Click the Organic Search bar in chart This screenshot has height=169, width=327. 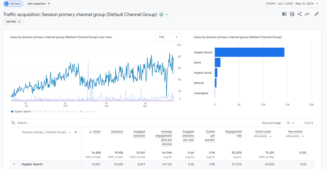(x=249, y=52)
